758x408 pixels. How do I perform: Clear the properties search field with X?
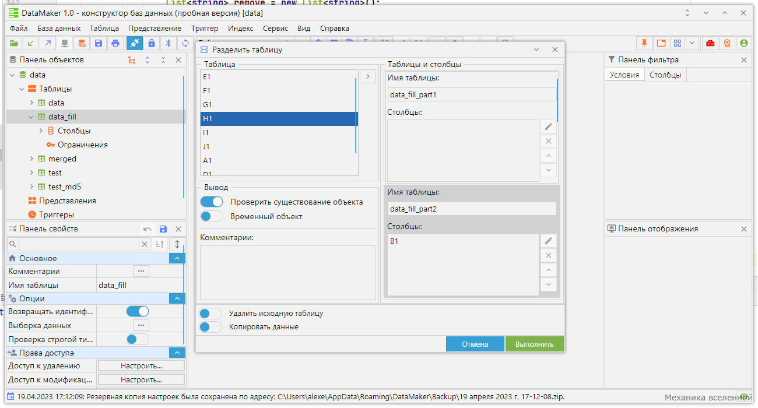(145, 244)
